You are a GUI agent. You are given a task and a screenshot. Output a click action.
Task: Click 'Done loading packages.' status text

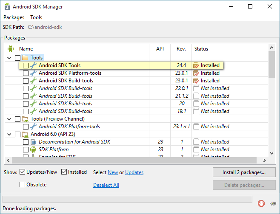pos(29,208)
